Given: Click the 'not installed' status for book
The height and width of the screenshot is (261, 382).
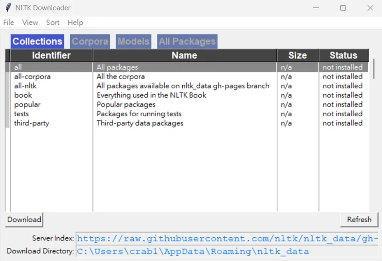Looking at the screenshot, I should (x=343, y=95).
